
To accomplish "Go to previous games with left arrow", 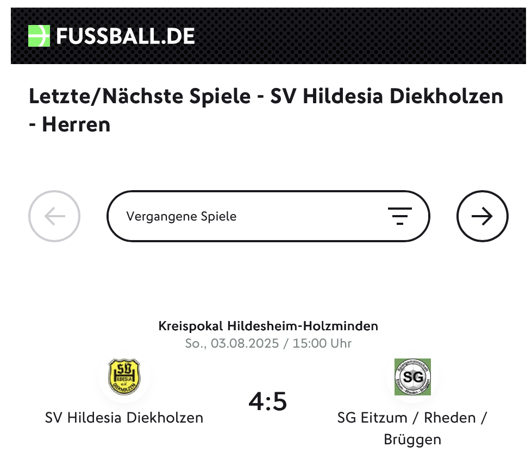I will coord(54,216).
